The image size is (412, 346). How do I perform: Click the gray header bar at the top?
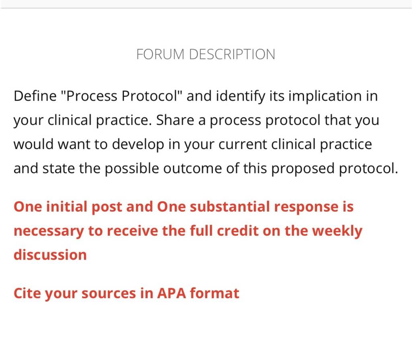(206, 4)
